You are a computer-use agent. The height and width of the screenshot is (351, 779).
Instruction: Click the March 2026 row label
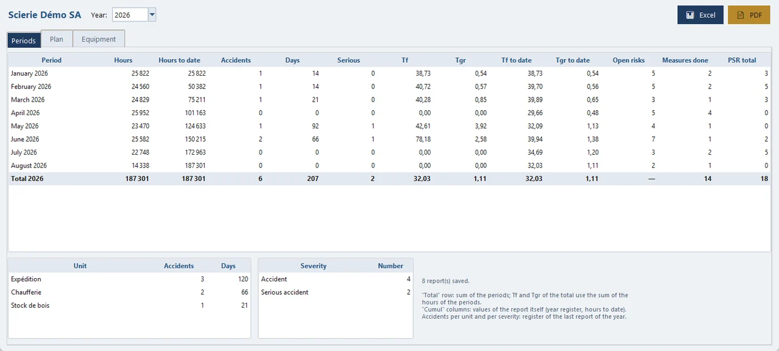click(28, 100)
